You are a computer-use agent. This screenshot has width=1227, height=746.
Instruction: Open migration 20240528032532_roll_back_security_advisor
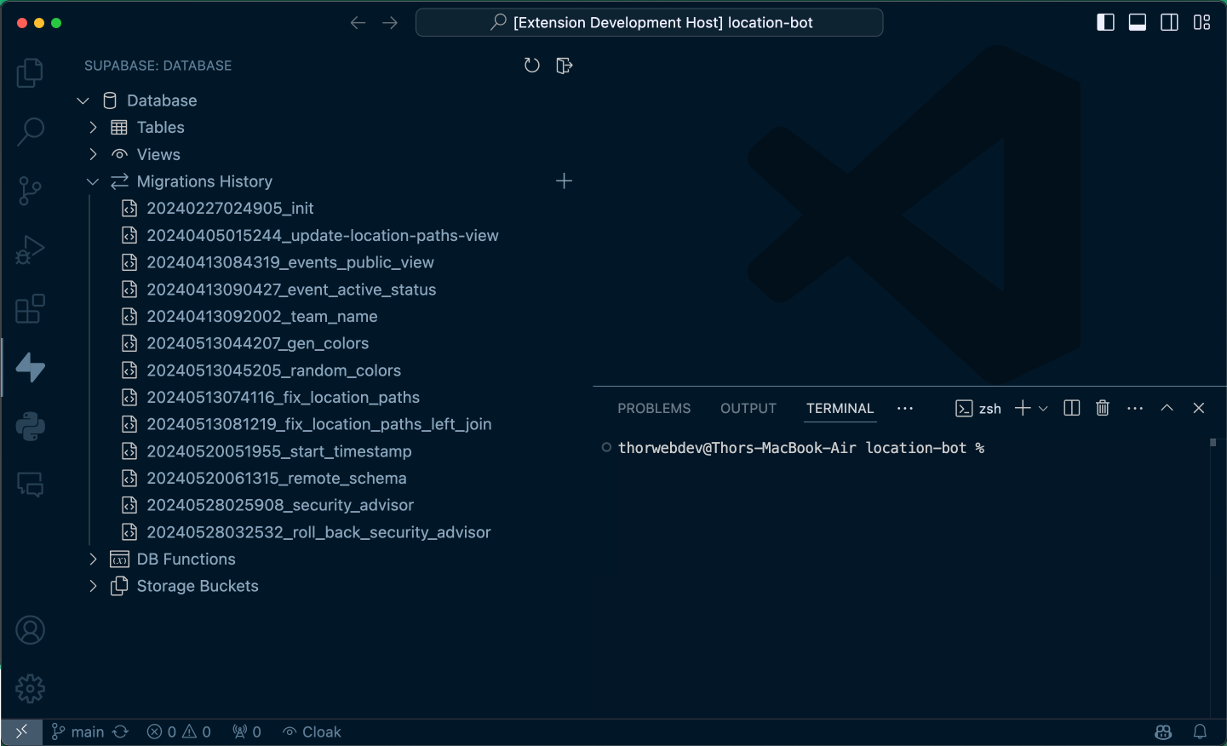318,532
